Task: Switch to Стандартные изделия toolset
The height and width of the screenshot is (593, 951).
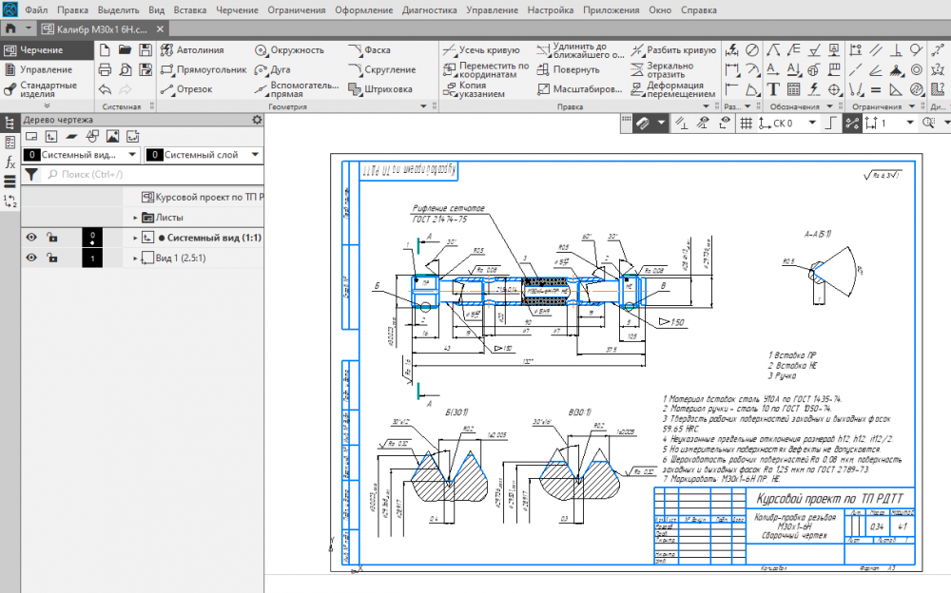Action: [x=41, y=89]
